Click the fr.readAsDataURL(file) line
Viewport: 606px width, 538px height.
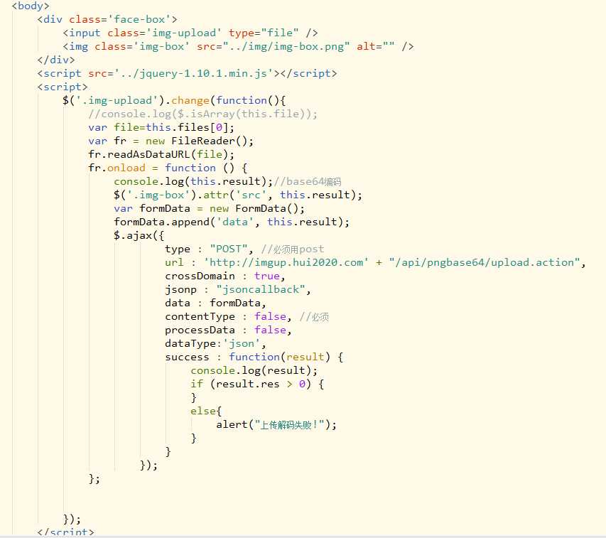161,155
